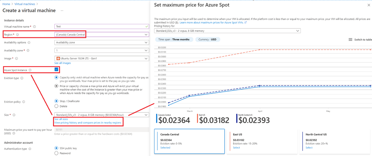Click Select under East US region card

236,147
